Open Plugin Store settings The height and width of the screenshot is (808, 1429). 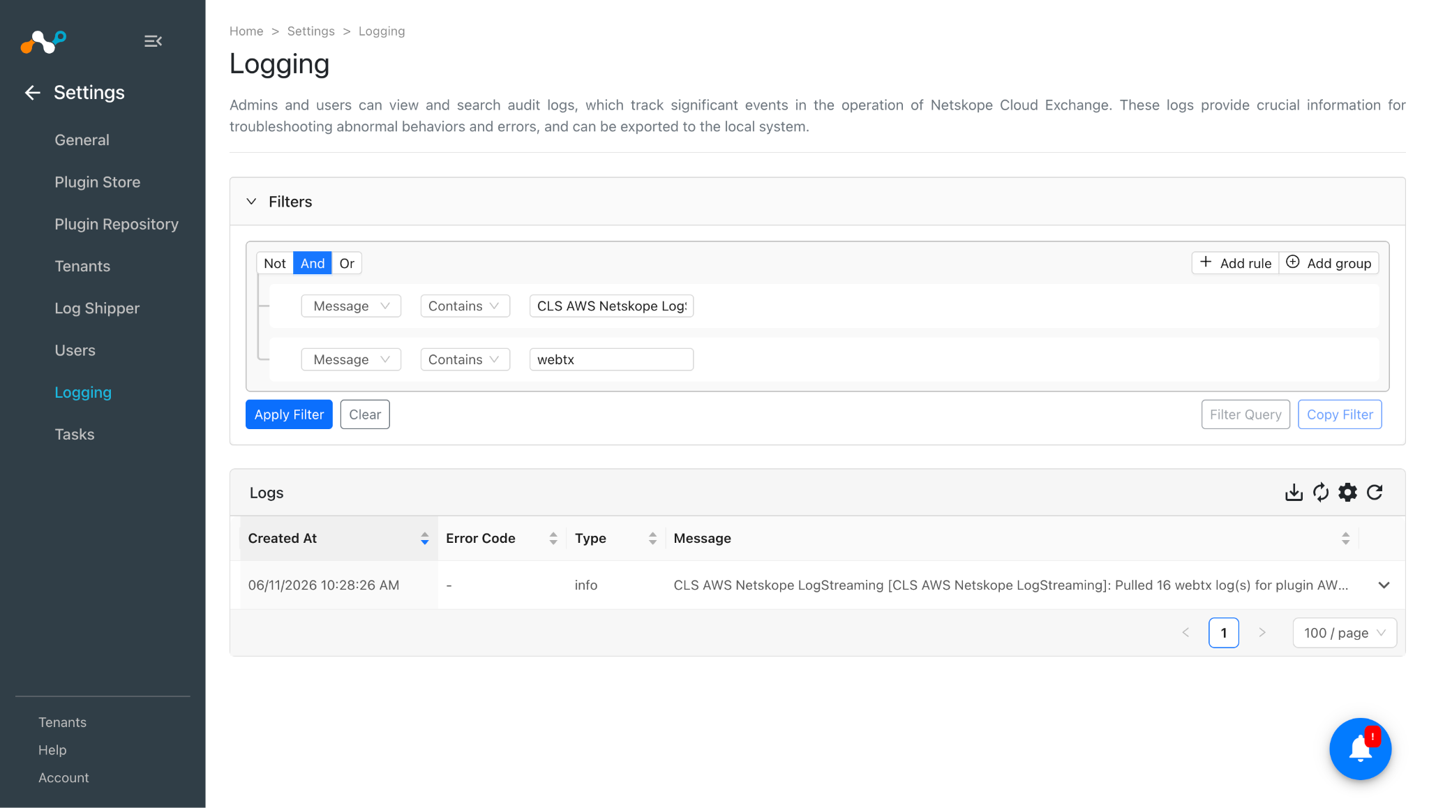coord(98,182)
